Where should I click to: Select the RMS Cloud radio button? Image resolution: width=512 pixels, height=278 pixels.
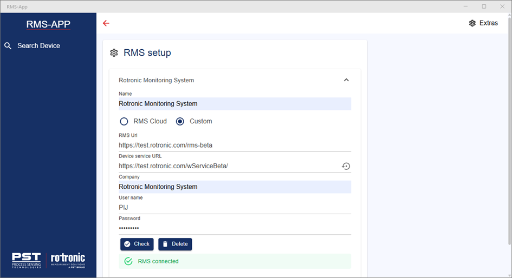point(124,122)
